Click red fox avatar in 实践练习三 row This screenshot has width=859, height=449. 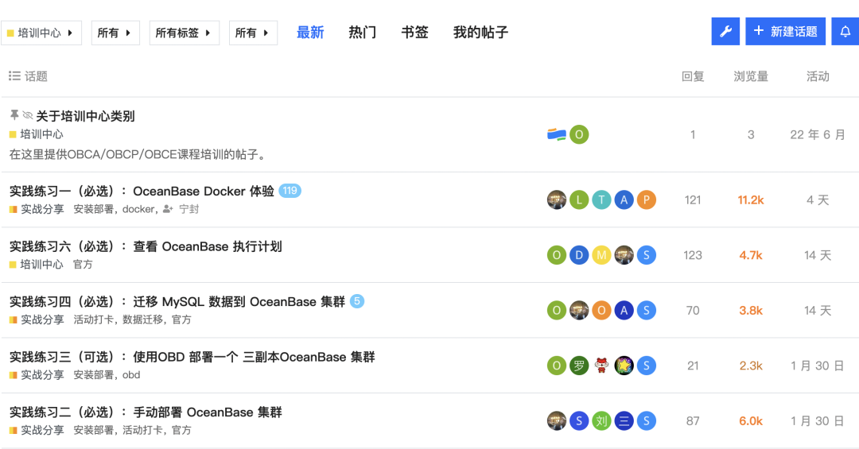(x=601, y=366)
